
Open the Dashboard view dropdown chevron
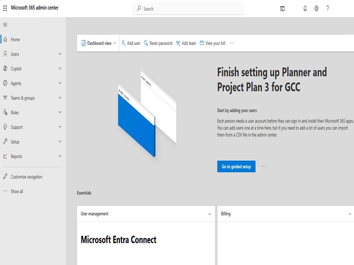click(x=115, y=43)
